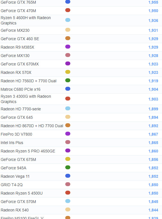Click green swatch beside GeForce 945A

pos(68,167)
